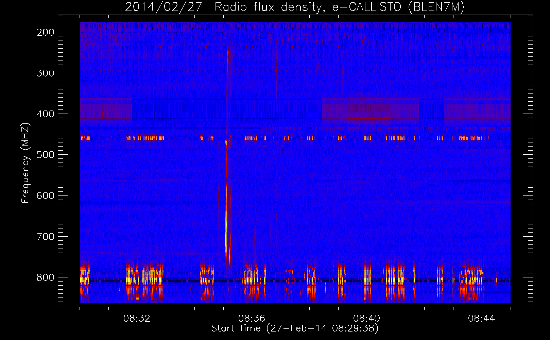The width and height of the screenshot is (550, 340).
Task: Select the 300 frequency tick label
Action: click(46, 73)
